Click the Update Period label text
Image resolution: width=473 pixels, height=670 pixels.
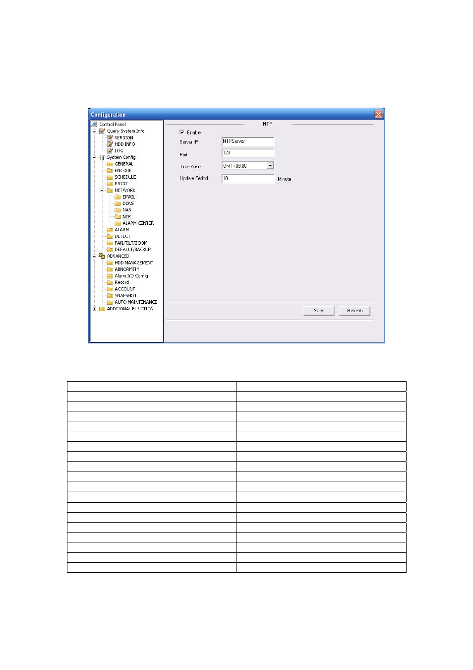click(194, 178)
